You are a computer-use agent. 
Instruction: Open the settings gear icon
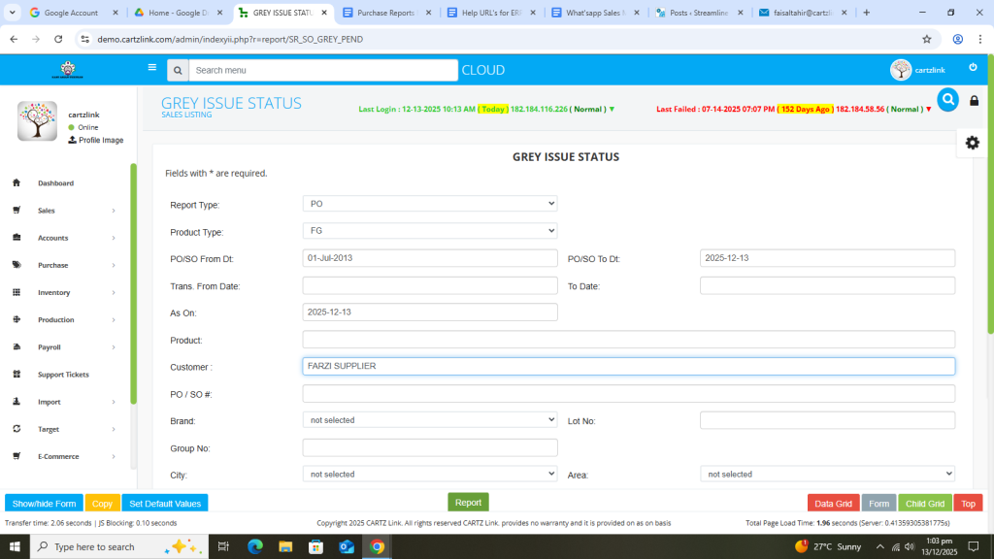click(972, 143)
